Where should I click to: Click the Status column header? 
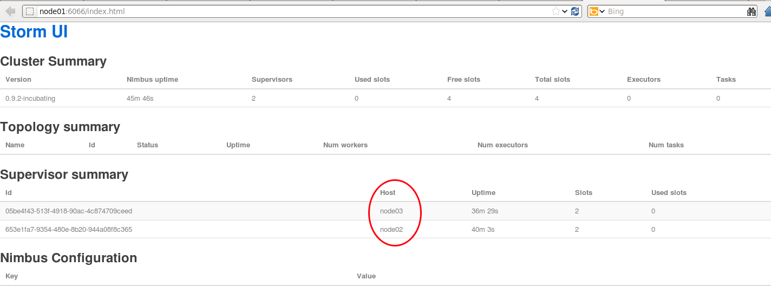point(147,145)
